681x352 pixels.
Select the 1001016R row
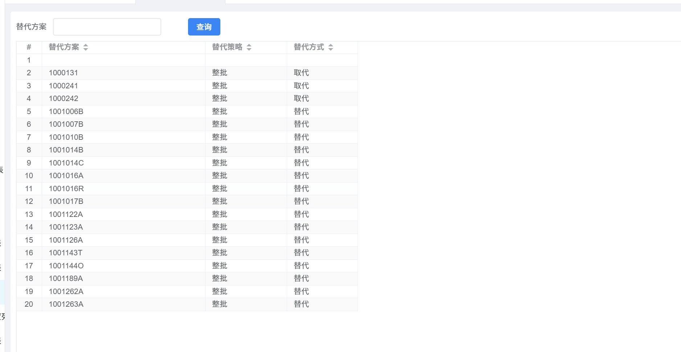[66, 189]
